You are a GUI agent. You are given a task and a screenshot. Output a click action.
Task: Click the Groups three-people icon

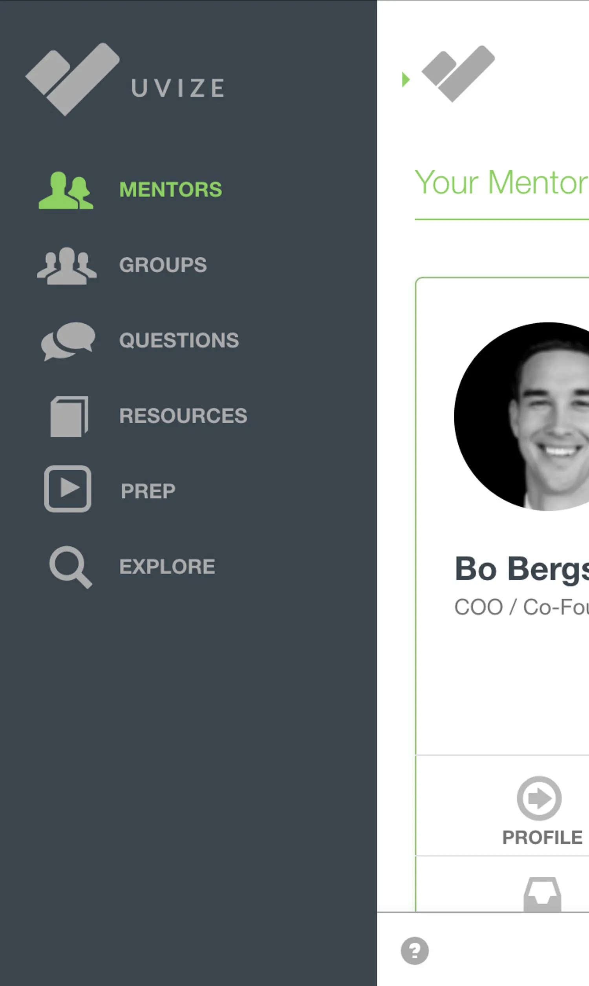tap(67, 266)
